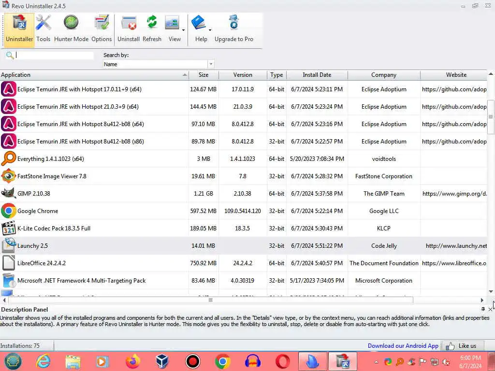The width and height of the screenshot is (495, 371).
Task: Click the K-Lite Codec Pack icon
Action: [x=9, y=228]
